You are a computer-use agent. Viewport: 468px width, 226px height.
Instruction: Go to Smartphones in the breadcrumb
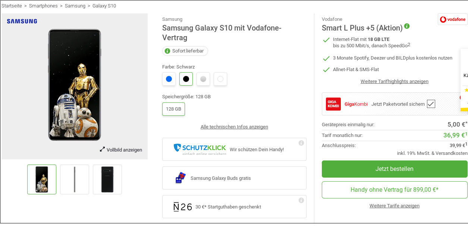tap(43, 6)
